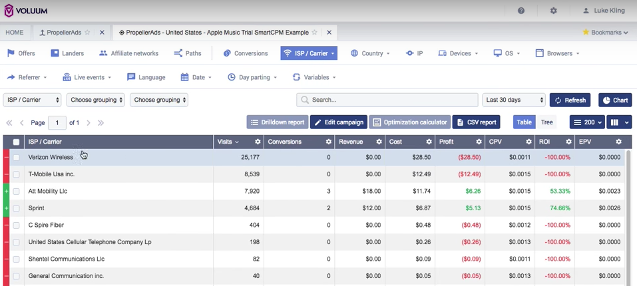The image size is (637, 286).
Task: Open Conversions column gear settings
Action: pos(328,142)
